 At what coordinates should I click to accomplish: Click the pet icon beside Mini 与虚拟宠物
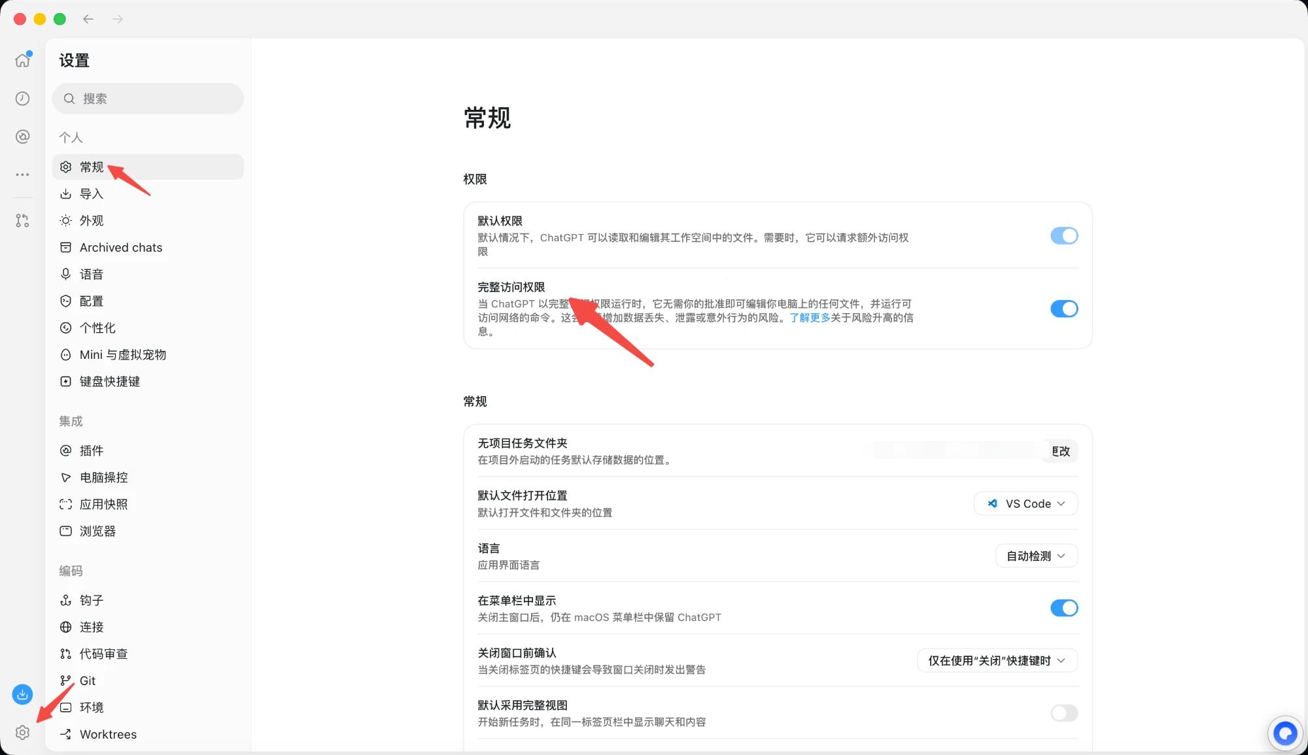click(x=66, y=355)
